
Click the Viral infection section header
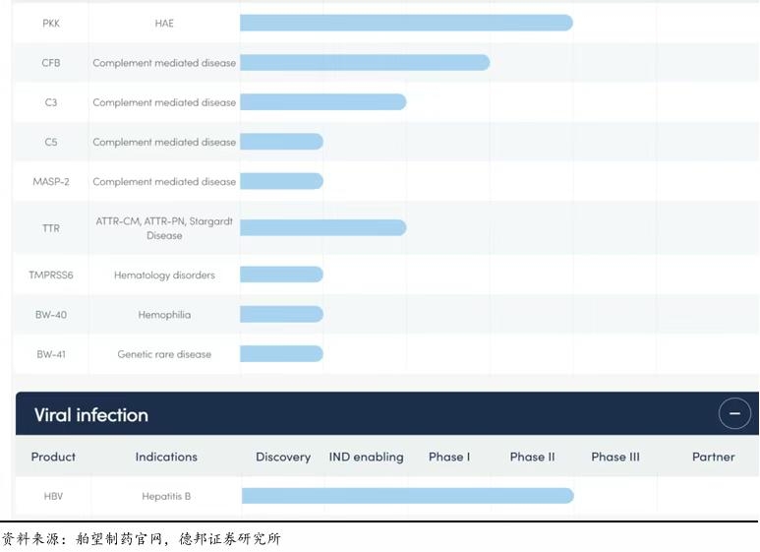pyautogui.click(x=91, y=415)
